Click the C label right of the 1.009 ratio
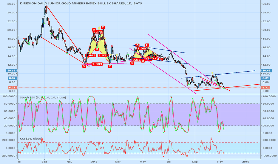The width and height of the screenshot is (278, 164). click(147, 45)
